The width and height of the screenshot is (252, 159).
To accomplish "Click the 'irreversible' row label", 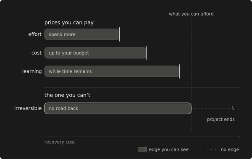I will 28,108.
